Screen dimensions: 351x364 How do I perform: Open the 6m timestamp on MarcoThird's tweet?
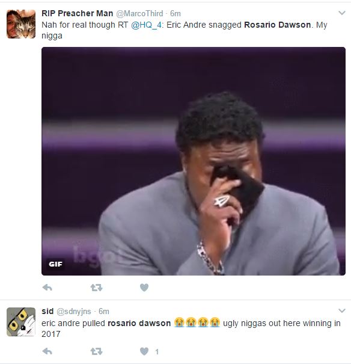[x=175, y=13]
